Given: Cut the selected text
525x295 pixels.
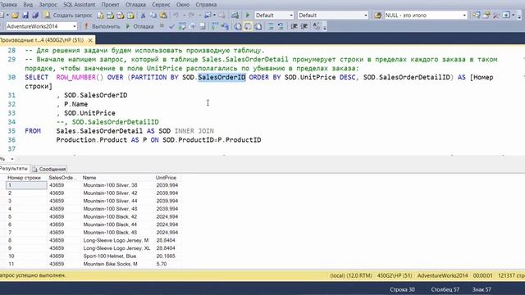Looking at the screenshot, I should click(x=144, y=16).
